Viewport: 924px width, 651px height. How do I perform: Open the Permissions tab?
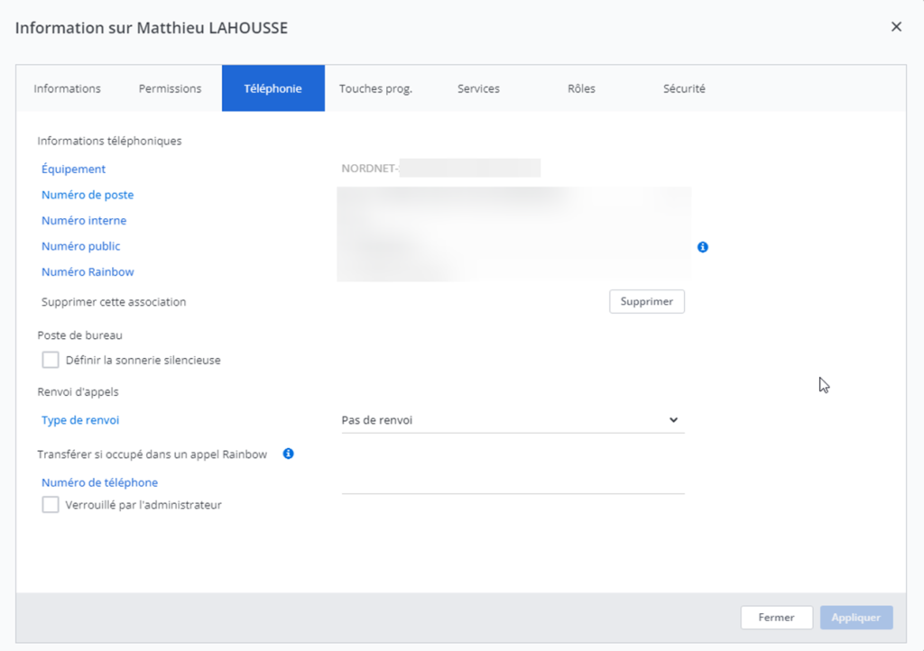pyautogui.click(x=170, y=88)
